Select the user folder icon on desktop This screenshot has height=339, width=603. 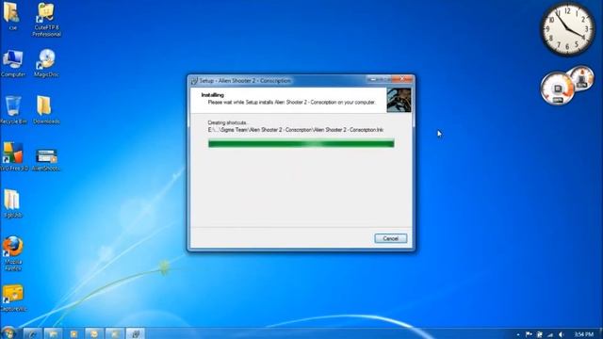12,16
